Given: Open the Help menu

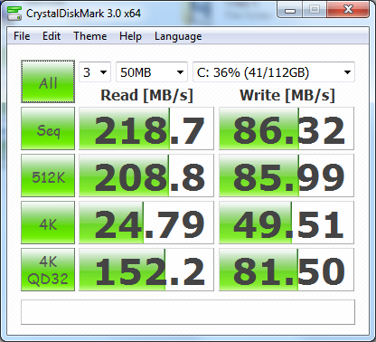Looking at the screenshot, I should click(x=130, y=36).
